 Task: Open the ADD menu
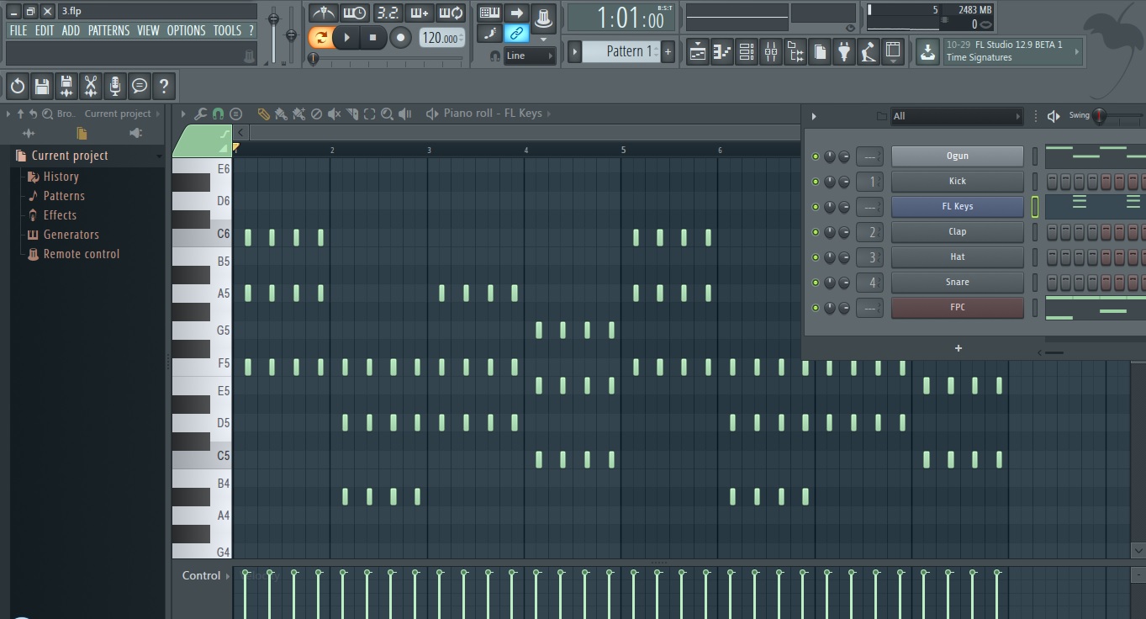point(71,30)
